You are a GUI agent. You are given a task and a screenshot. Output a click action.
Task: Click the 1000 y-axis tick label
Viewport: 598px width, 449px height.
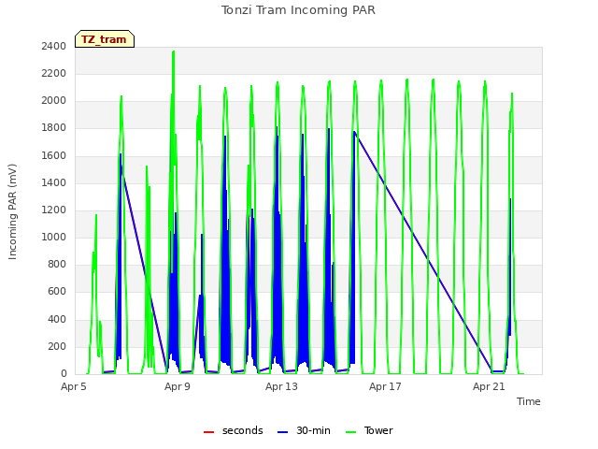pos(54,237)
